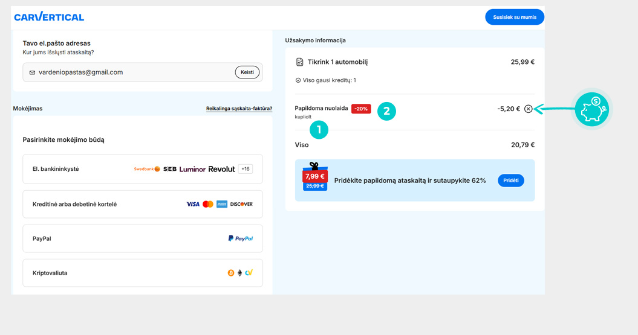Click the teal number 2 marker
This screenshot has width=638, height=335.
pos(386,111)
